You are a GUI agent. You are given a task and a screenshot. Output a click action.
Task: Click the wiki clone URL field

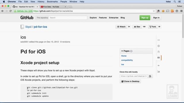(134, 76)
